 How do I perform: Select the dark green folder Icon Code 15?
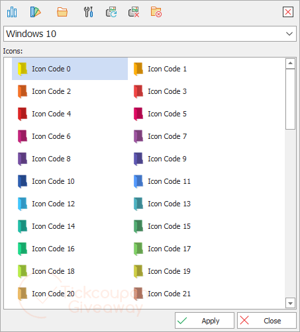pos(185,226)
